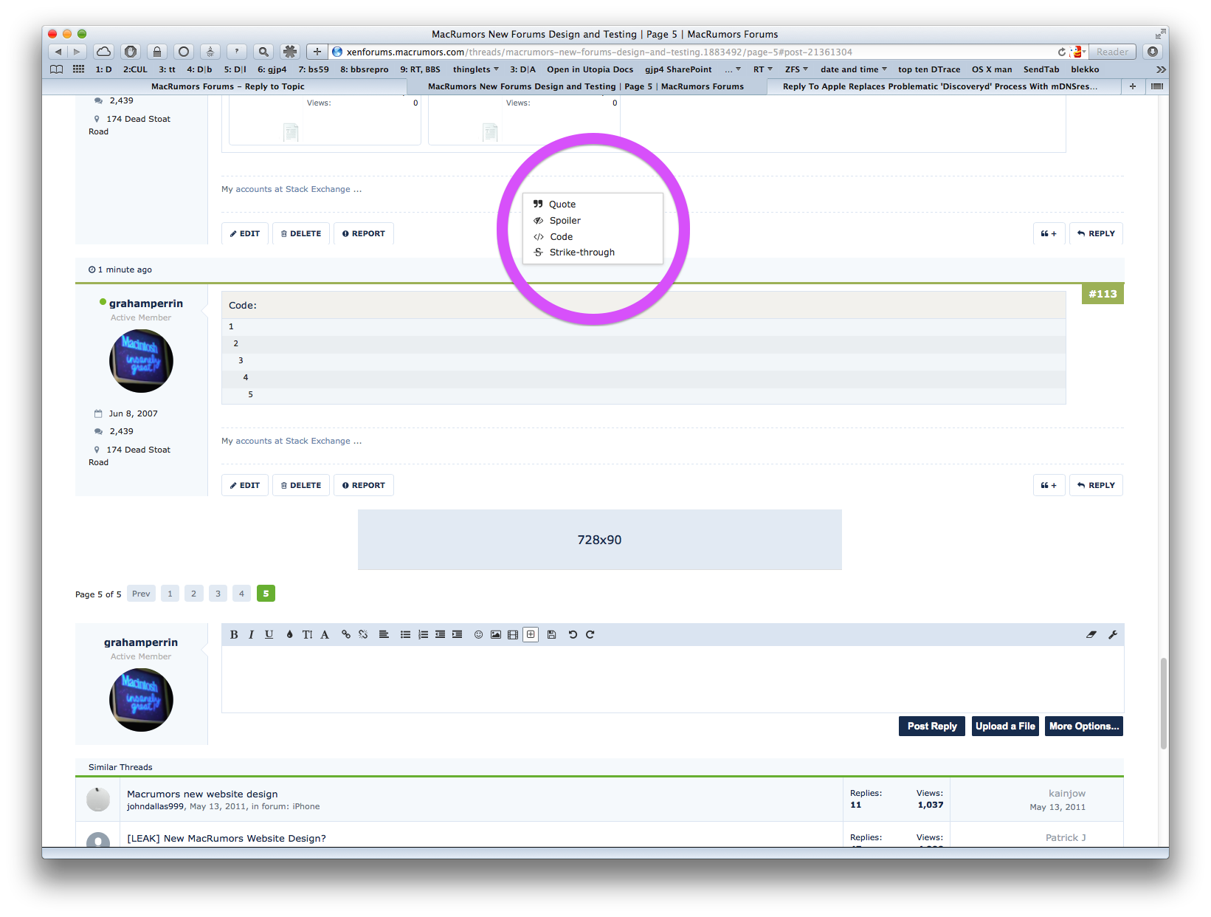Image resolution: width=1211 pixels, height=917 pixels.
Task: Click the Upload a File button
Action: 1005,726
